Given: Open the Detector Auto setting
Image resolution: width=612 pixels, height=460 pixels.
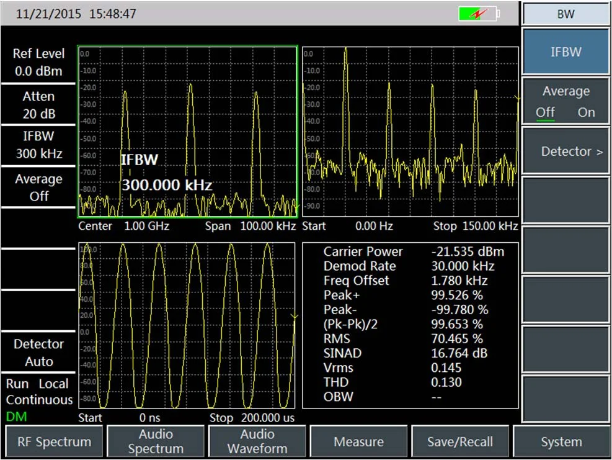Looking at the screenshot, I should point(38,353).
